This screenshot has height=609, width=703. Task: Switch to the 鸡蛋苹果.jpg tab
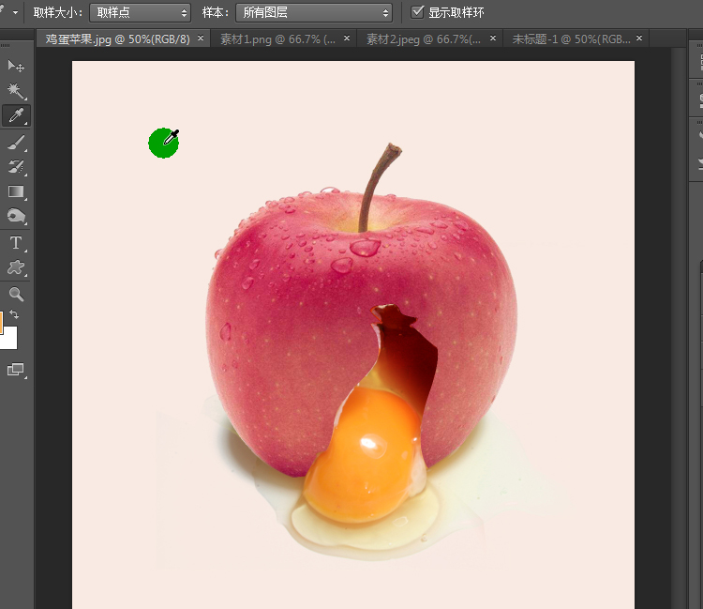pyautogui.click(x=118, y=39)
